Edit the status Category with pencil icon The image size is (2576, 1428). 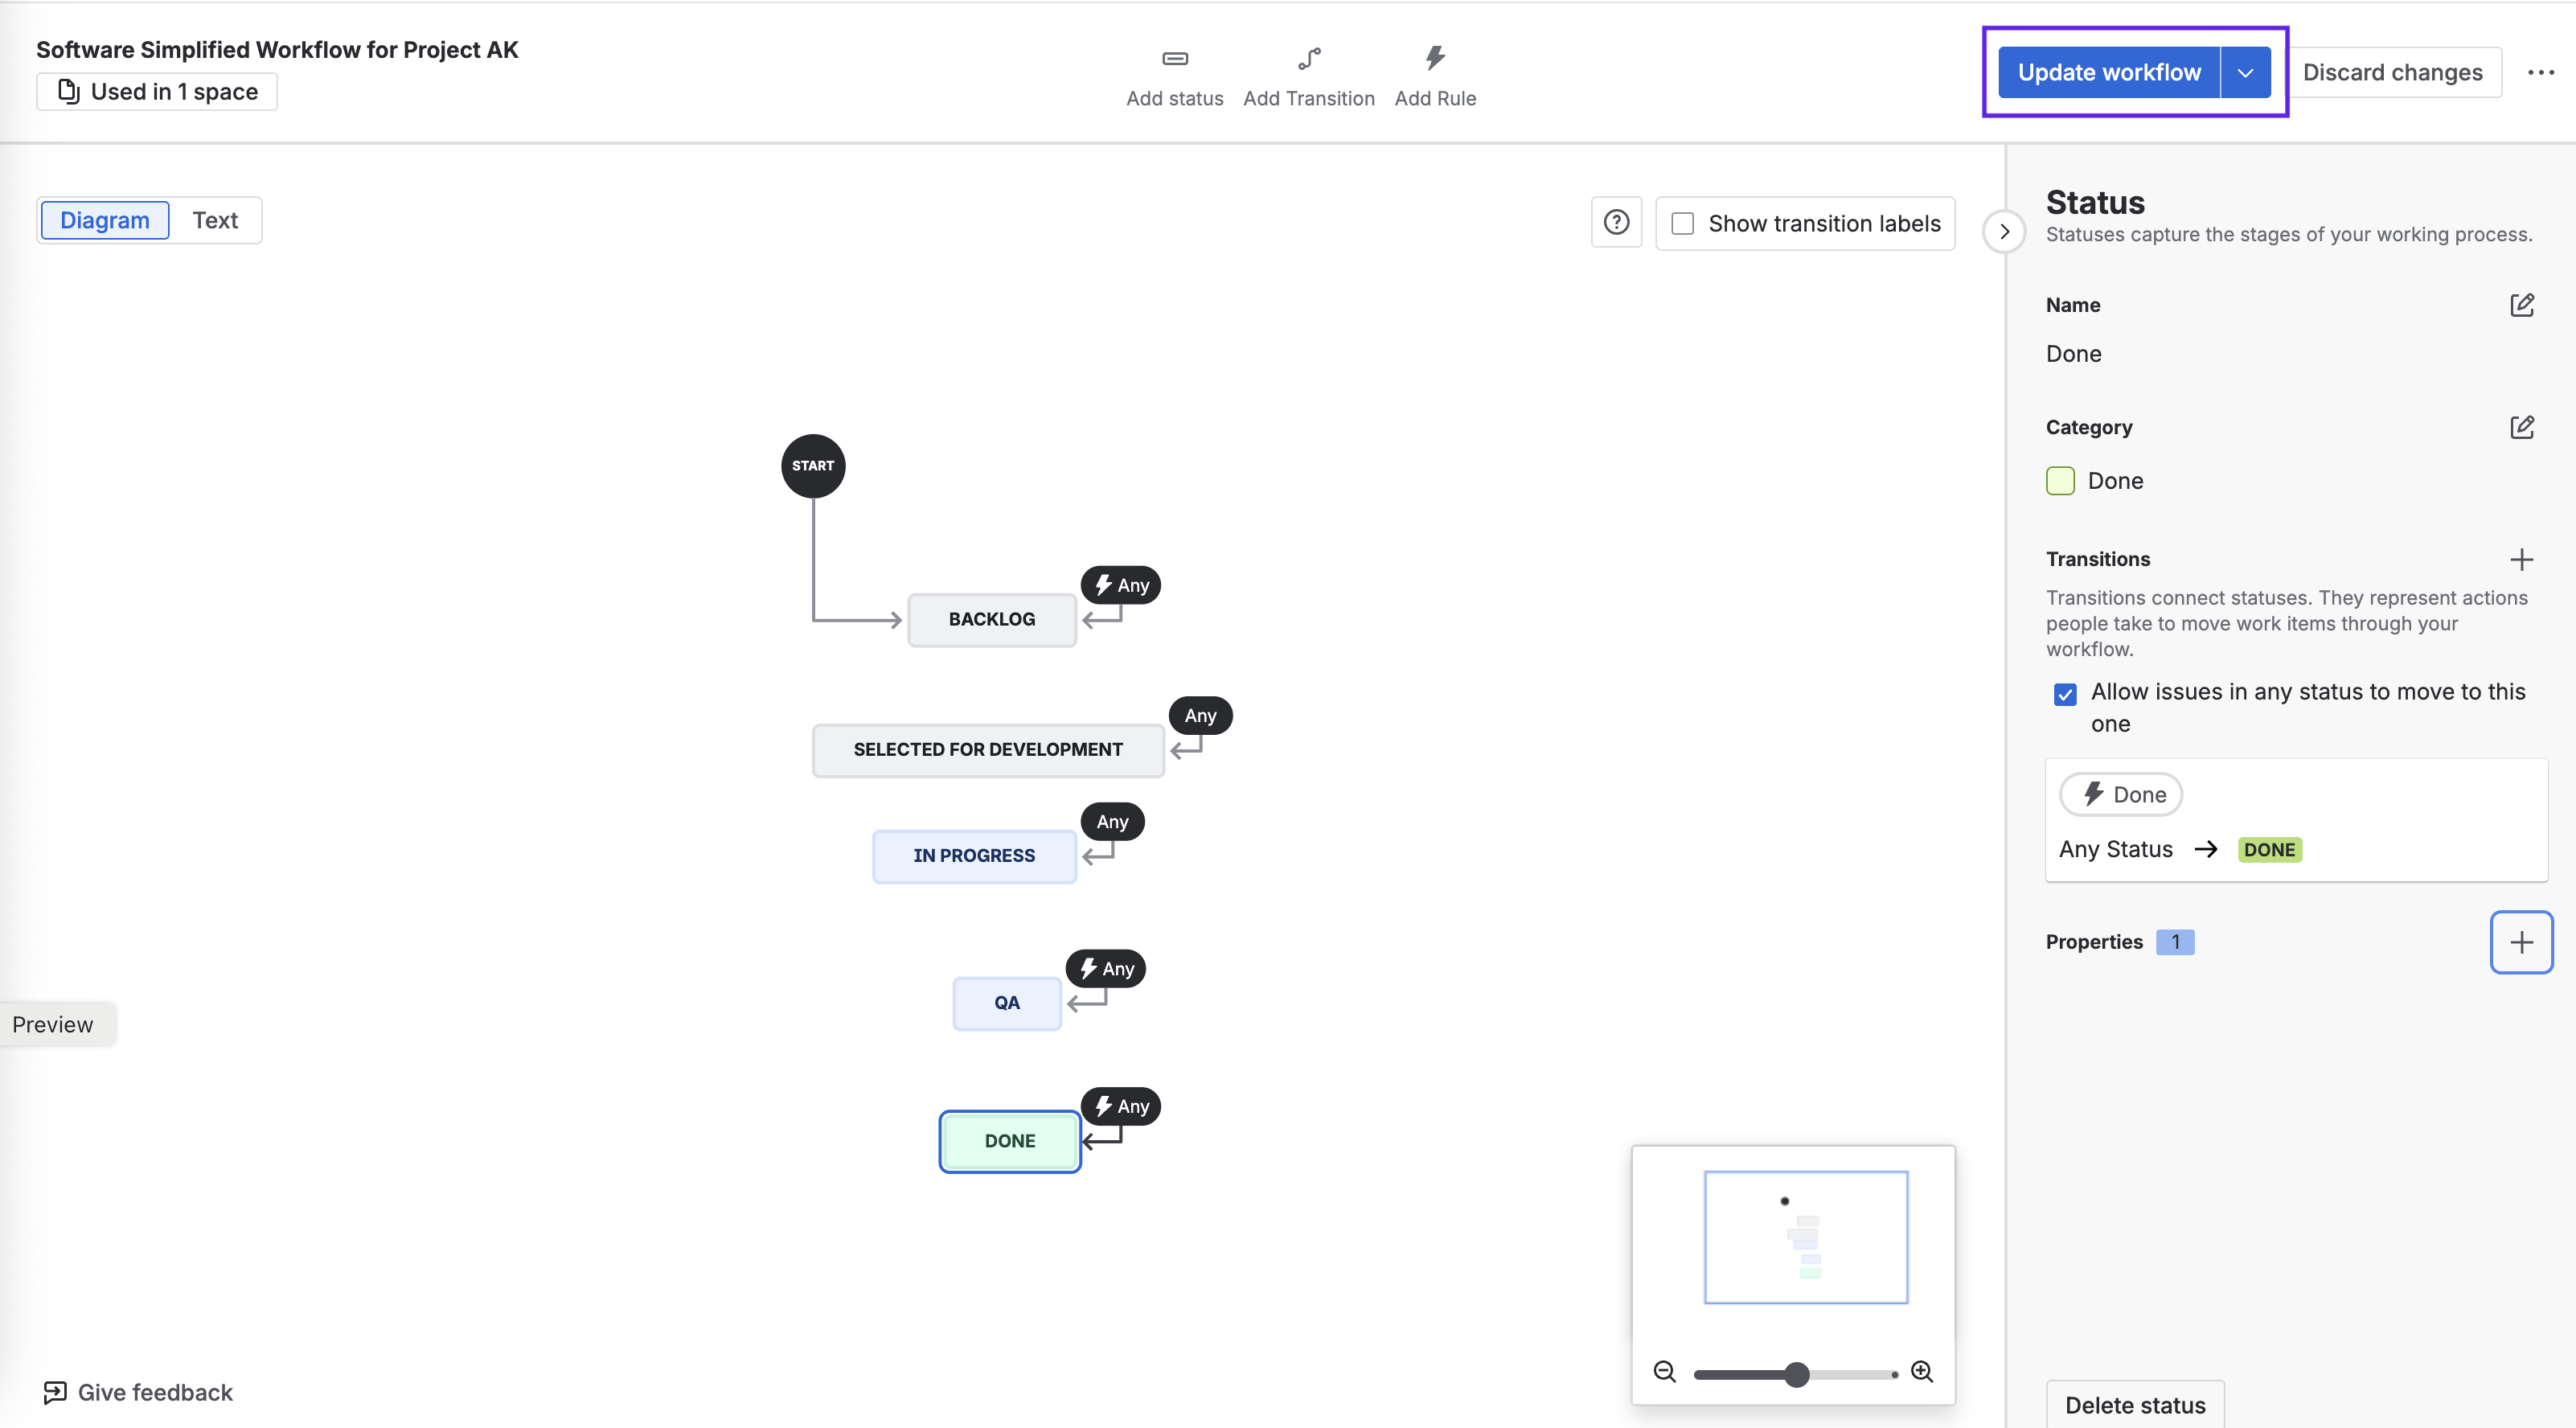(2521, 427)
